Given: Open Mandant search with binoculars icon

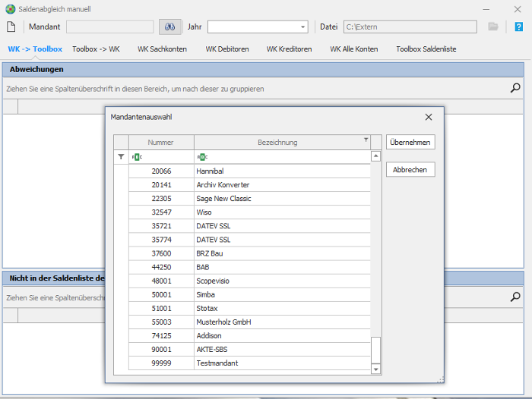Looking at the screenshot, I should tap(170, 27).
